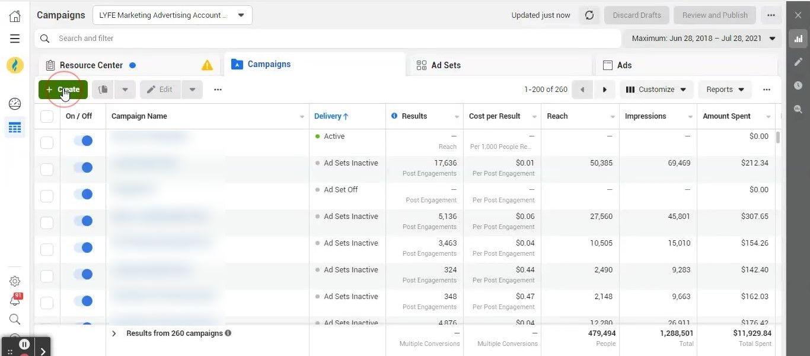The width and height of the screenshot is (810, 356).
Task: Click the Search and filter field
Action: pos(326,39)
